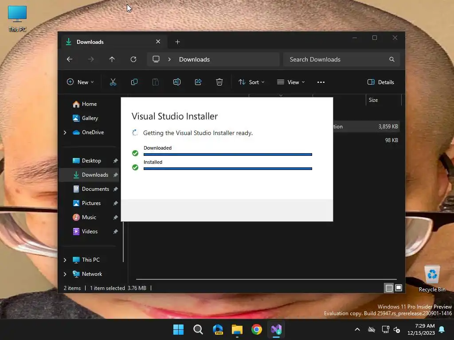Open network status tray icon
The height and width of the screenshot is (340, 454).
pyautogui.click(x=385, y=329)
